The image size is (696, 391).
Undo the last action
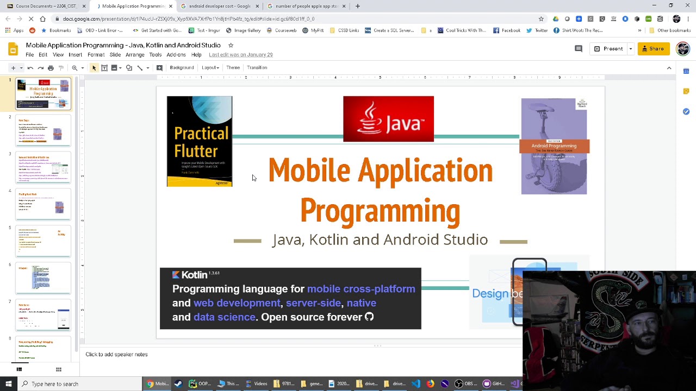(x=30, y=68)
